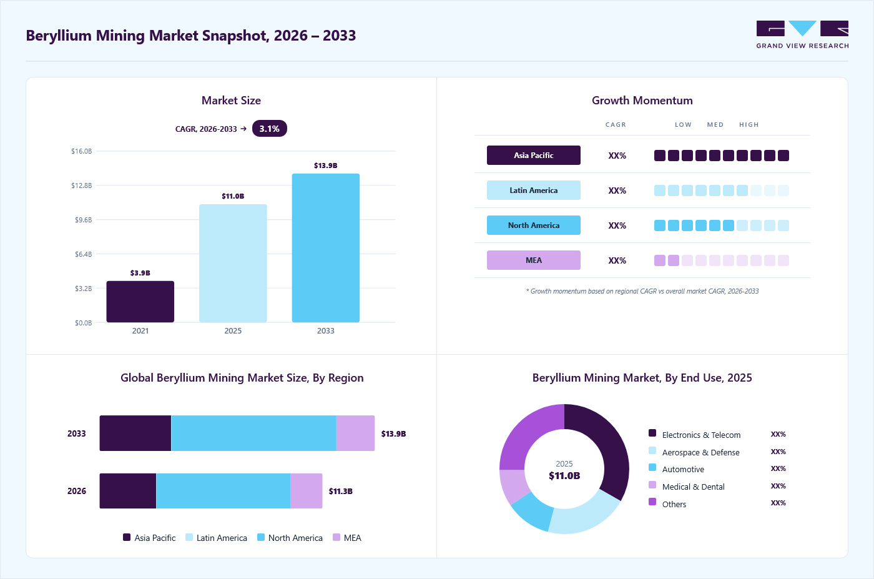Click the North America segment of the 2026 bar
Image resolution: width=874 pixels, height=579 pixels.
click(223, 491)
